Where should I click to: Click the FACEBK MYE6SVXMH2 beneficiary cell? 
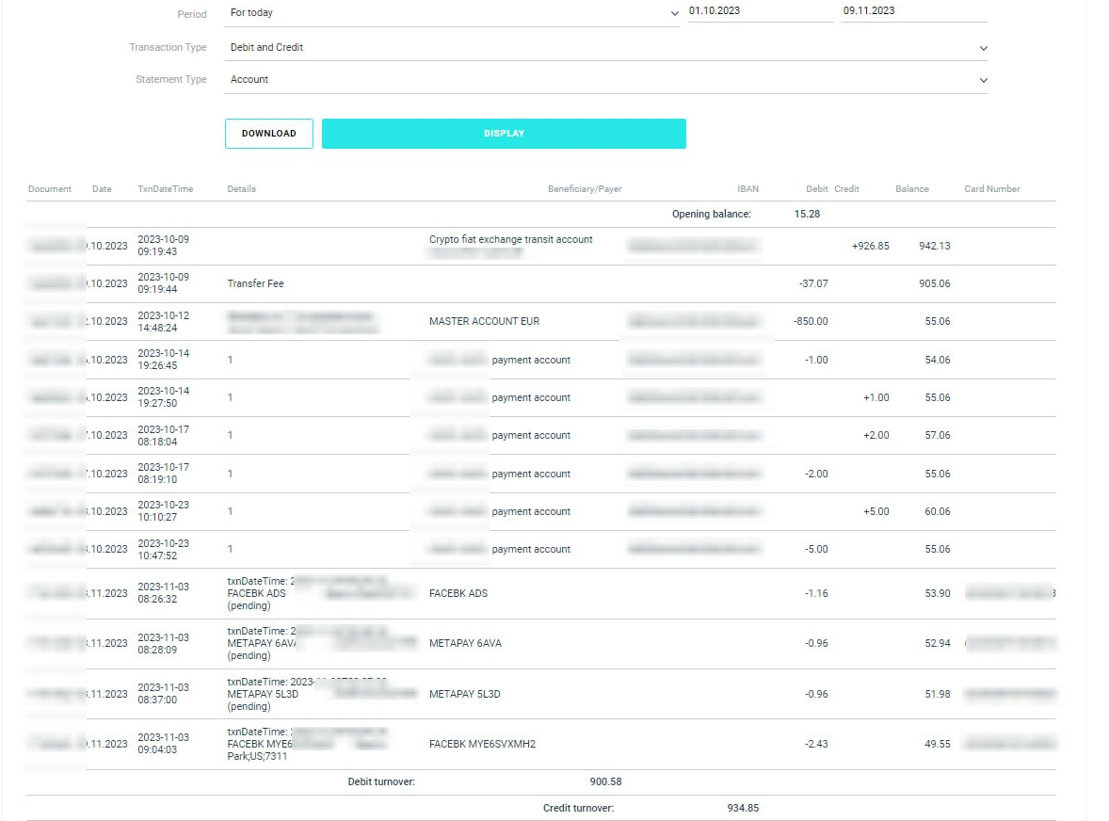point(482,744)
